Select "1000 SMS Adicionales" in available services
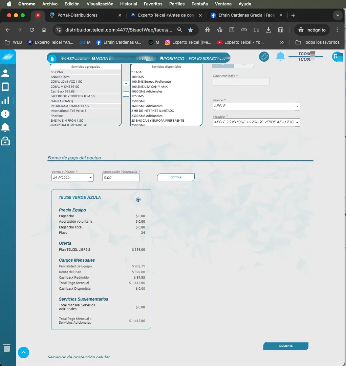 click(166, 91)
